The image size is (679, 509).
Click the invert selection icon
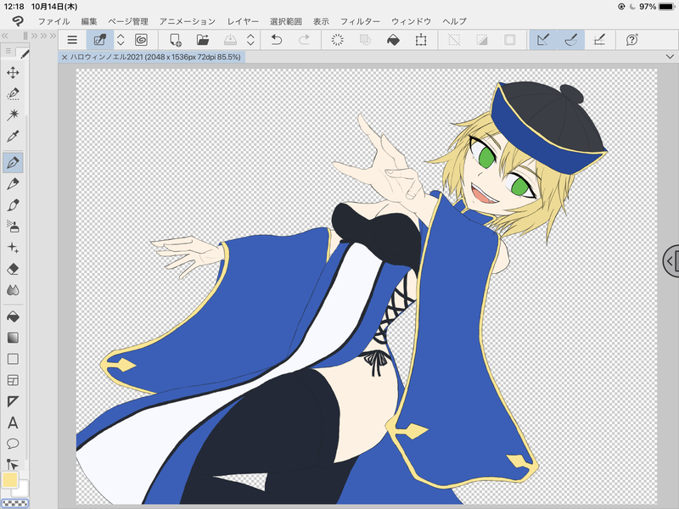pyautogui.click(x=482, y=40)
